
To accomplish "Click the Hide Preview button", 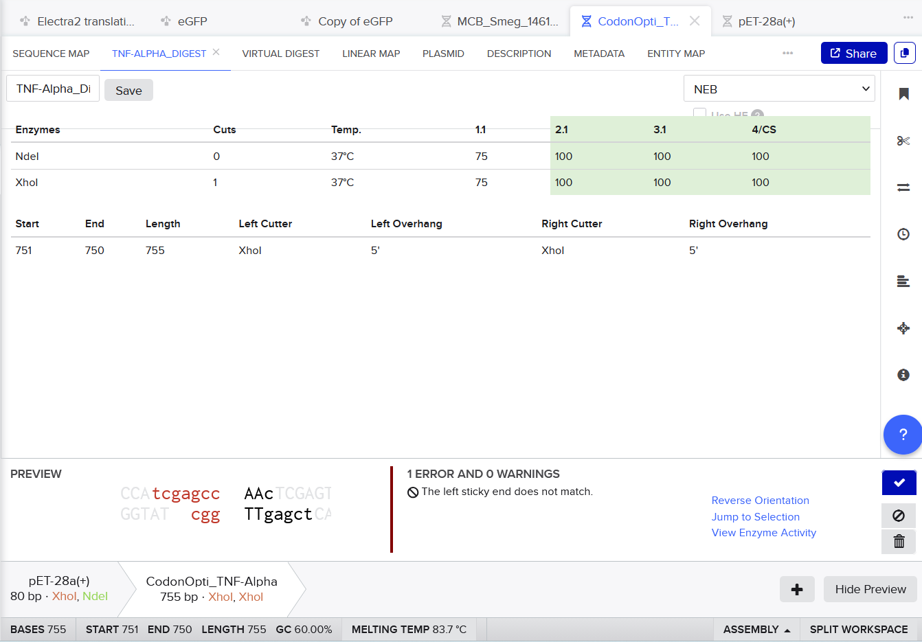I will point(870,589).
